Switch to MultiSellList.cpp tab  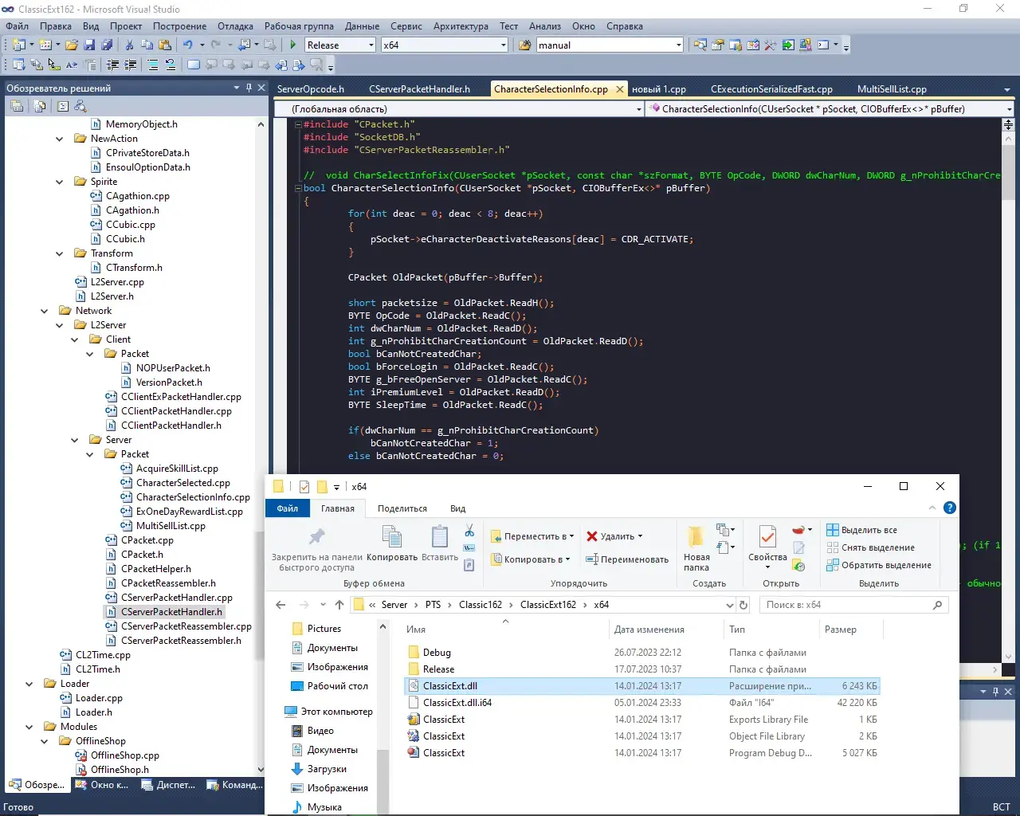tap(892, 89)
